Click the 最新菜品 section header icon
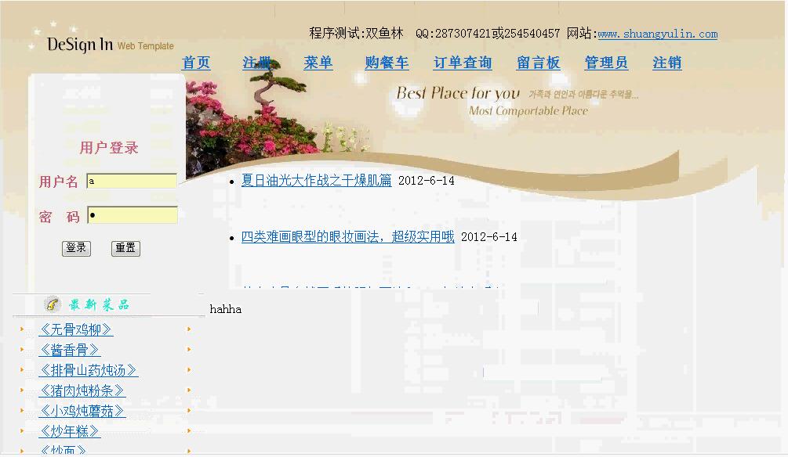Screen dimensions: 788x457 (52, 304)
